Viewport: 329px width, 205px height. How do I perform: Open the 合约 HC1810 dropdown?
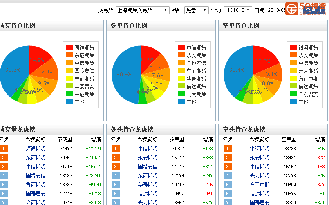click(238, 10)
